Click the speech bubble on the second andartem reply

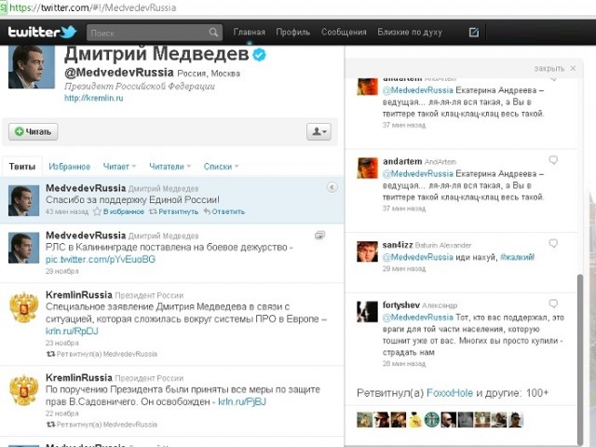553,160
